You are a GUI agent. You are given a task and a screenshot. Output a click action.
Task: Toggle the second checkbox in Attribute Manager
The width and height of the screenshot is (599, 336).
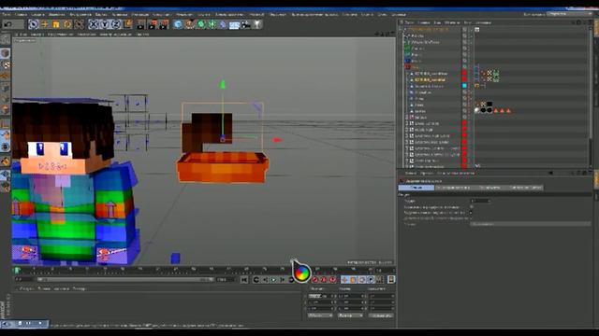tap(471, 213)
